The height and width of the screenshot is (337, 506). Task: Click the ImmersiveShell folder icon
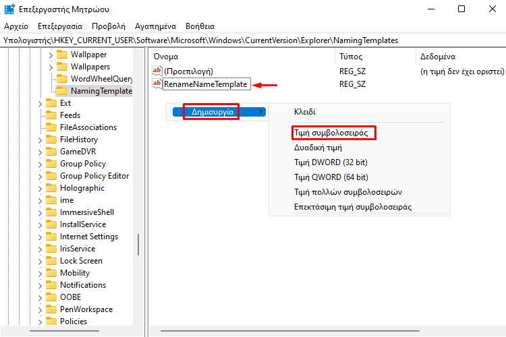tap(51, 212)
